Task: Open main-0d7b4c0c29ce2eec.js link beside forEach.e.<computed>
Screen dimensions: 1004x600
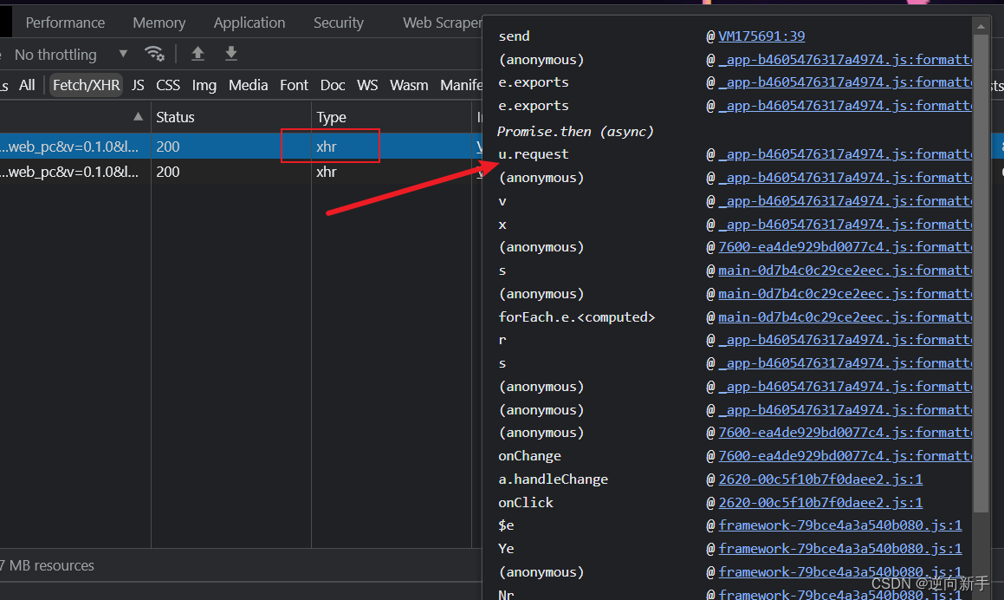Action: [x=845, y=316]
